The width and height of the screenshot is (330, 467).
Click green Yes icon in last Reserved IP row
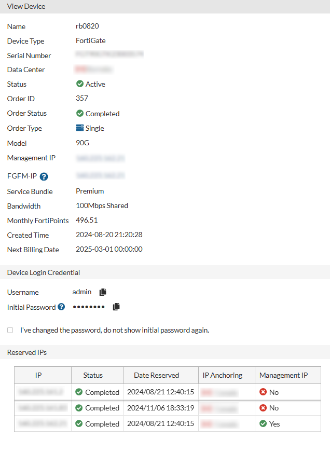pos(264,423)
